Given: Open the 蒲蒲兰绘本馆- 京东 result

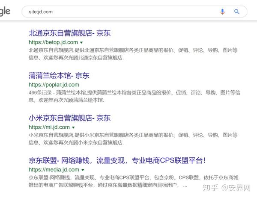Looking at the screenshot, I should tap(59, 76).
